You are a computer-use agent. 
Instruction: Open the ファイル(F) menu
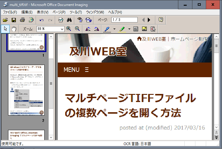click(x=10, y=12)
